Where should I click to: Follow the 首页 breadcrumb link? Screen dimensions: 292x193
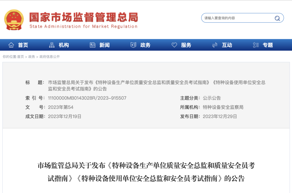click(x=21, y=57)
